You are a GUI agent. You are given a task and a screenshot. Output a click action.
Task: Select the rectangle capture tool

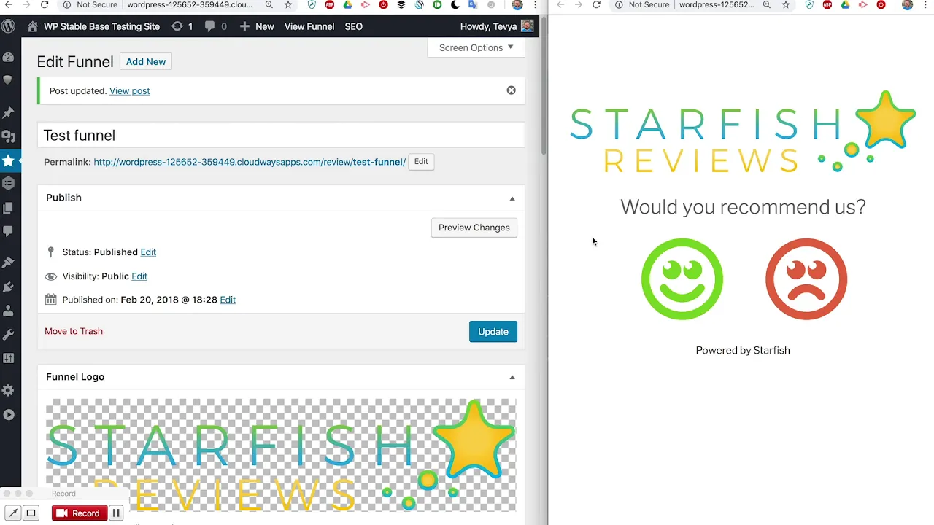point(31,513)
